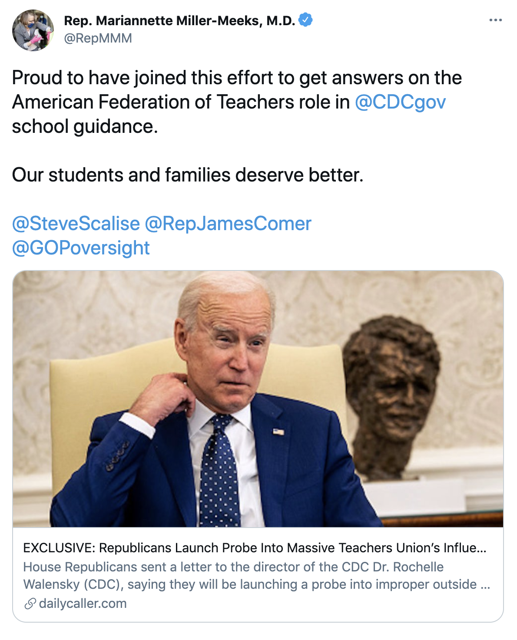Click the @RepMMM handle under the name

[98, 38]
